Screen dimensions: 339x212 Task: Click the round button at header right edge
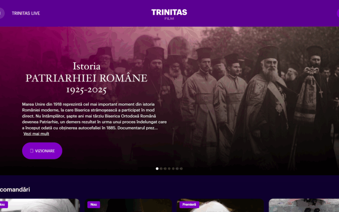pos(338,13)
